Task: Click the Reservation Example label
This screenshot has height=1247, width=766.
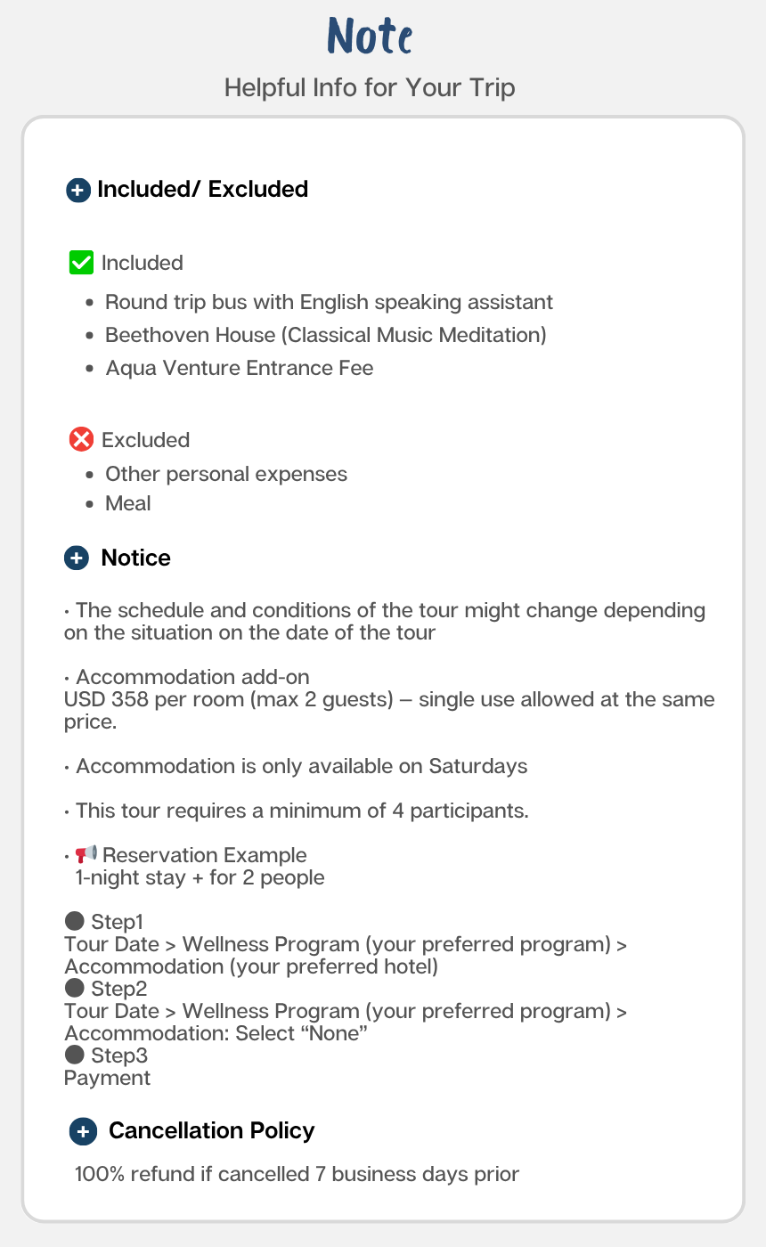Action: click(x=204, y=855)
